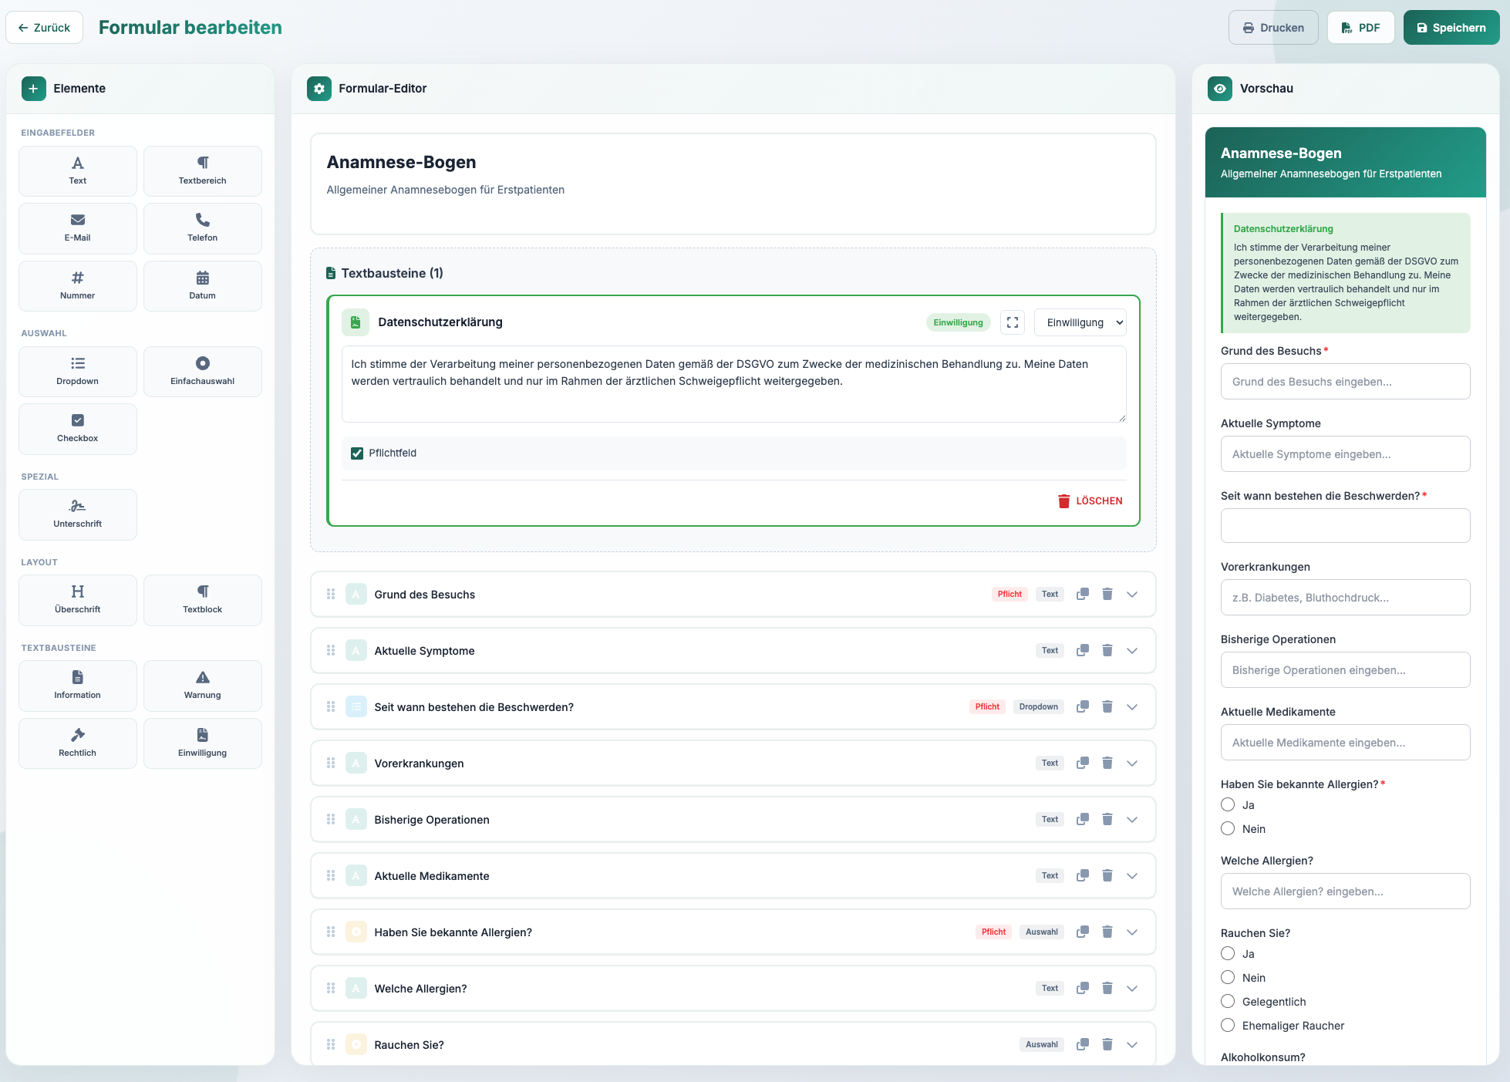
Task: Click LÖSCHEN to remove the text block
Action: [x=1090, y=501]
